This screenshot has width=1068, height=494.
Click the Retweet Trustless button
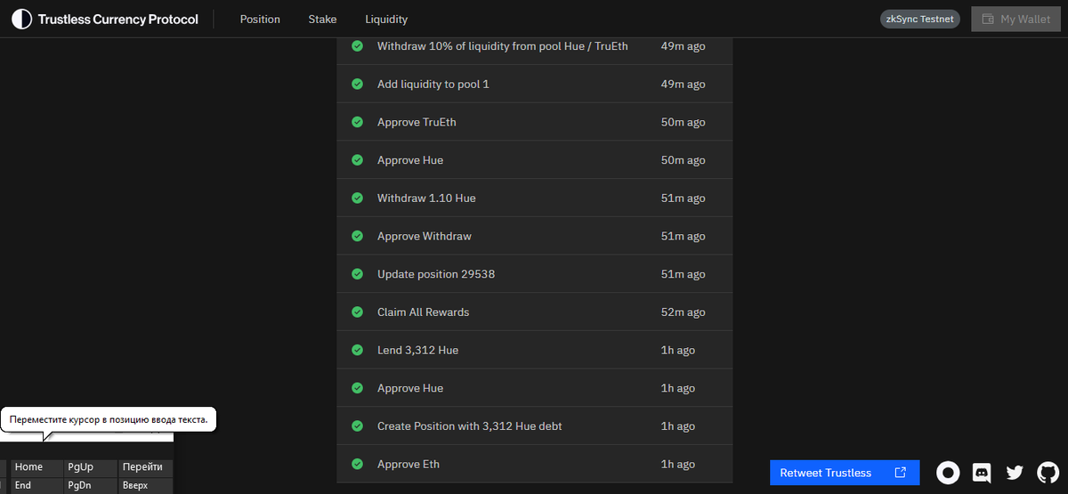(x=844, y=473)
